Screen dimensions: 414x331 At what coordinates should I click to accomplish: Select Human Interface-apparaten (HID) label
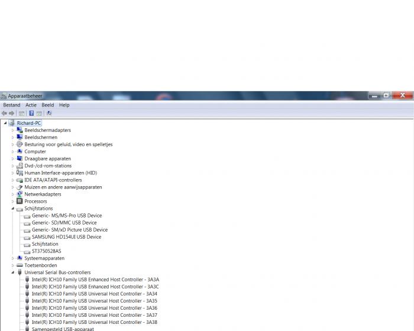[61, 173]
